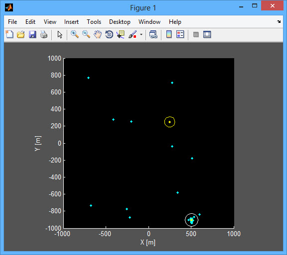Expand the Brush color dropdown arrow

click(141, 34)
